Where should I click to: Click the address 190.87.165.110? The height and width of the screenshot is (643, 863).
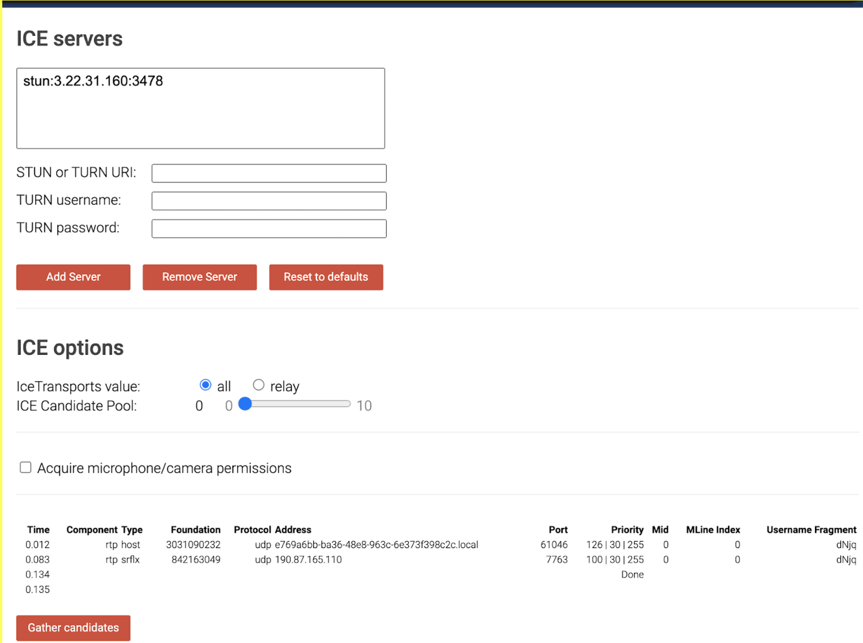click(x=309, y=560)
